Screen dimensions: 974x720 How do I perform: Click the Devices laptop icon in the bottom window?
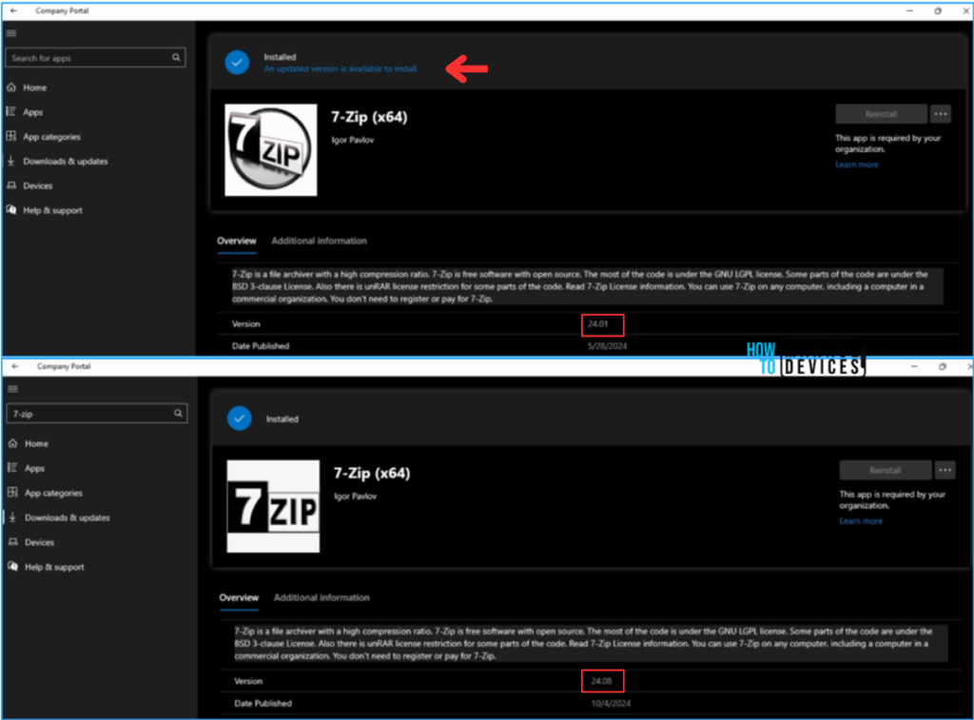click(12, 542)
